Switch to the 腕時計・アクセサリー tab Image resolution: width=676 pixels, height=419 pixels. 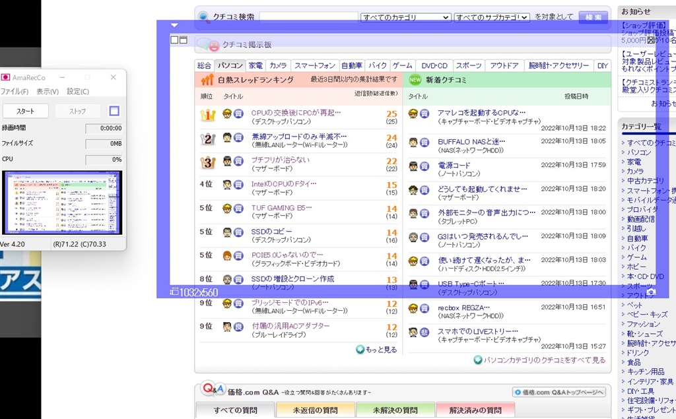pyautogui.click(x=558, y=65)
